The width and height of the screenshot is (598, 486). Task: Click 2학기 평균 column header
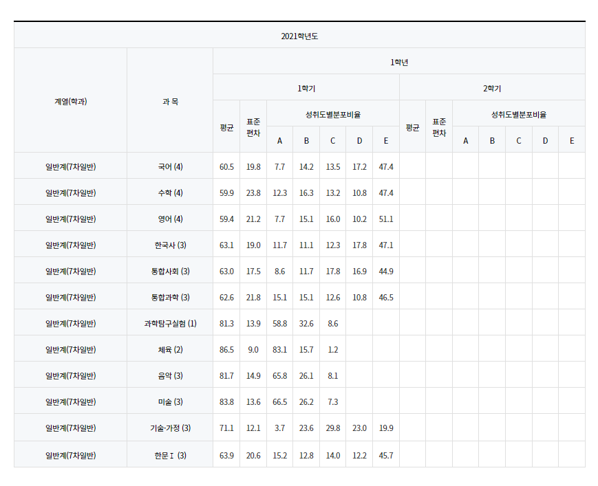click(412, 127)
